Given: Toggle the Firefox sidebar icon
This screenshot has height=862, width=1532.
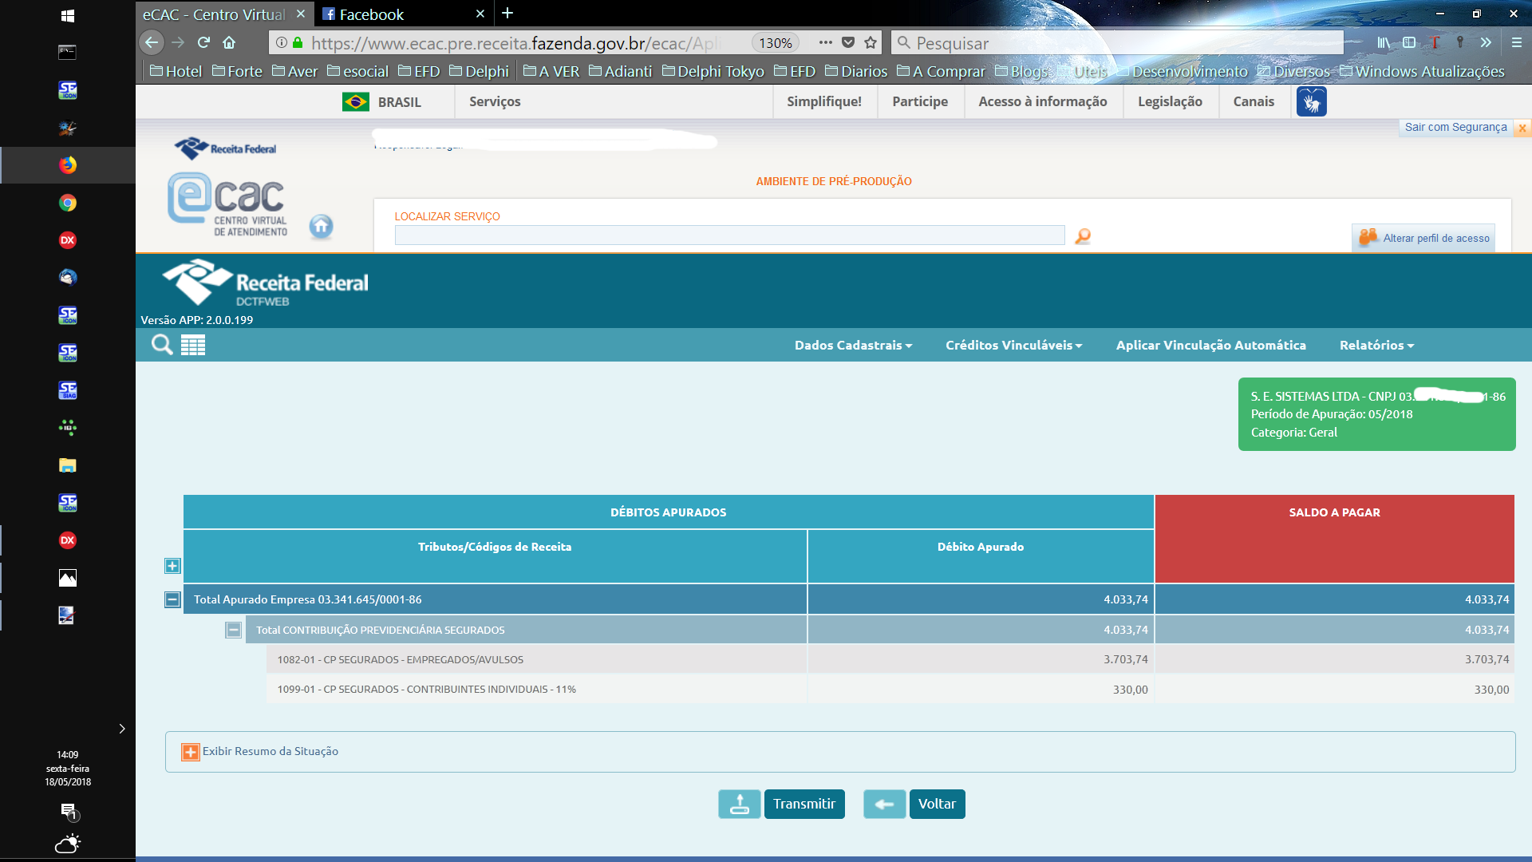Looking at the screenshot, I should click(x=1409, y=42).
